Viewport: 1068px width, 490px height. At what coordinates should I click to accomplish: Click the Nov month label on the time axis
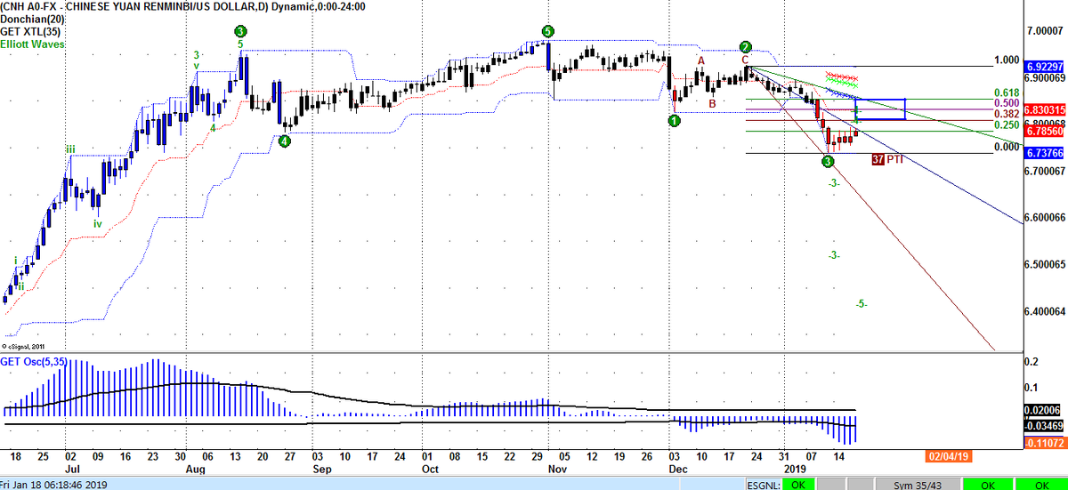558,468
